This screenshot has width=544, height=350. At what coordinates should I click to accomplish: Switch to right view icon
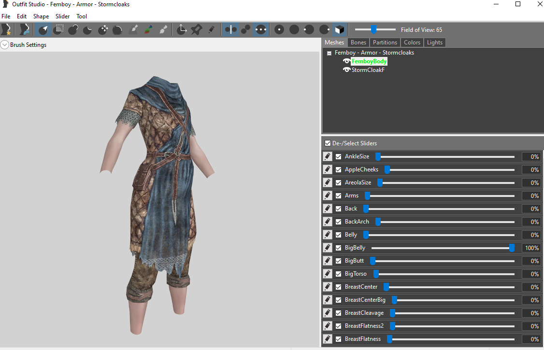(324, 30)
